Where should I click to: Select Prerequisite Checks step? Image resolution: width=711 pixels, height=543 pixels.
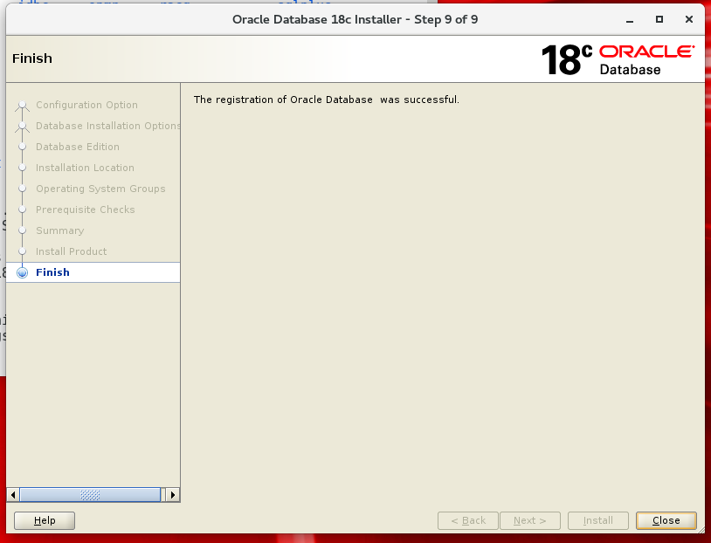click(x=86, y=210)
